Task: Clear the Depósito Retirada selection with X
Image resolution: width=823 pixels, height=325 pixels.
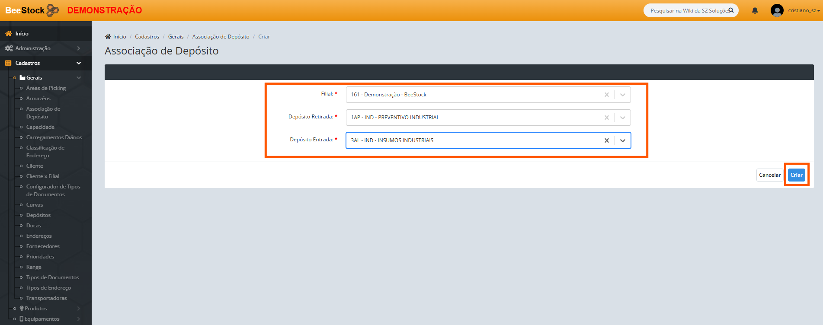Action: (606, 118)
